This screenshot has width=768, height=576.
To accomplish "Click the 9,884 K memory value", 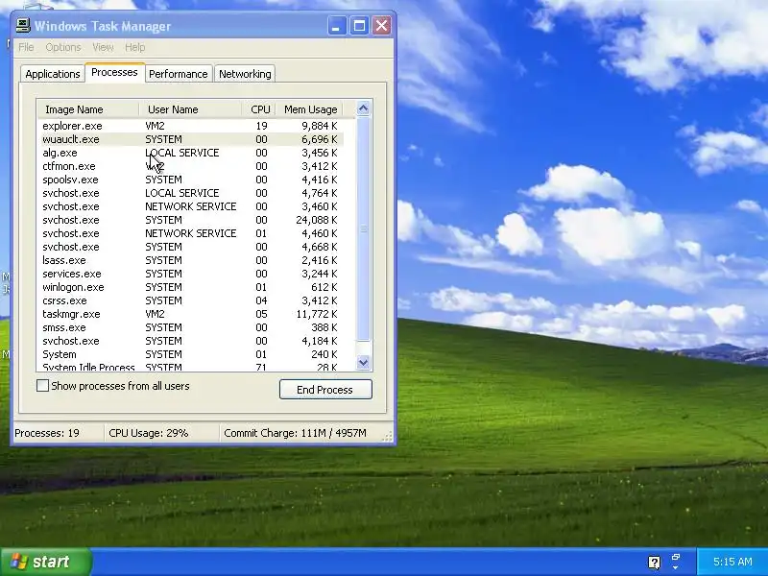I will pyautogui.click(x=320, y=126).
